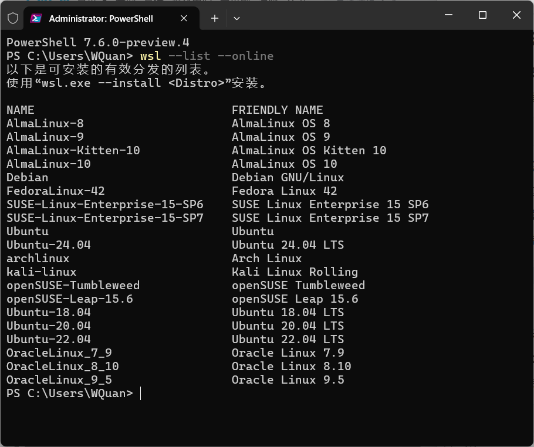The height and width of the screenshot is (447, 534).
Task: Click the PowerShell icon on the tab
Action: click(36, 18)
